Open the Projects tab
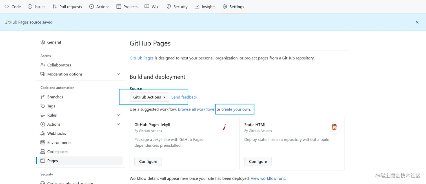 127,7
